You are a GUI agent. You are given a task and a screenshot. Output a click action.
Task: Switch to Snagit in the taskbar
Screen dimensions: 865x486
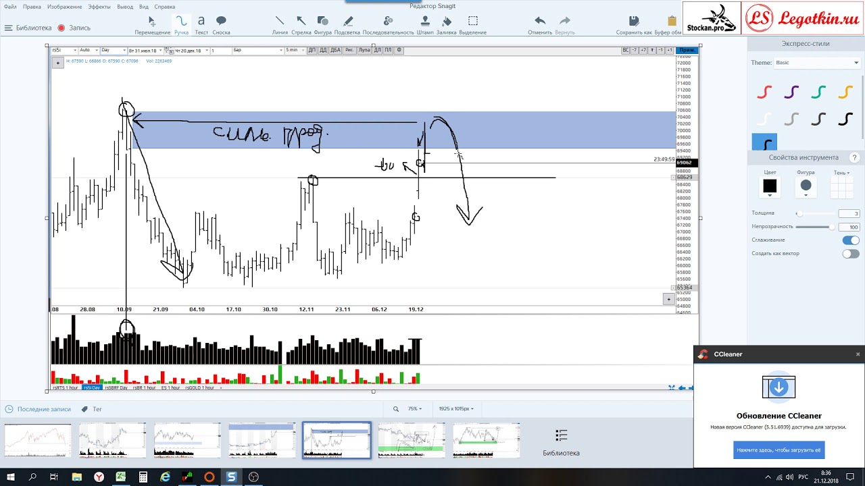tap(232, 477)
